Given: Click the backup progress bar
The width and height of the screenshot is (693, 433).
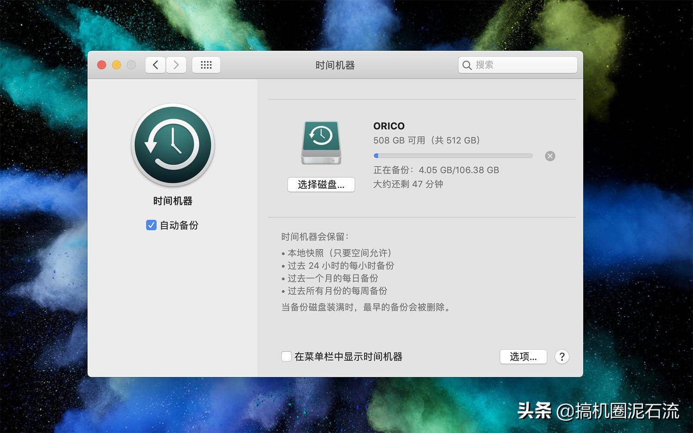Looking at the screenshot, I should (x=453, y=156).
